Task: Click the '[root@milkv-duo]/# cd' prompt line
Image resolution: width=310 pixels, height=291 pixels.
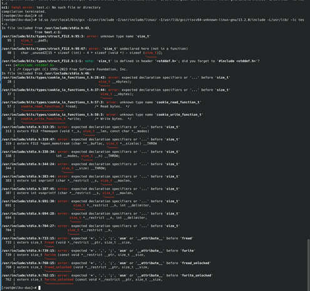Action: tap(22, 16)
